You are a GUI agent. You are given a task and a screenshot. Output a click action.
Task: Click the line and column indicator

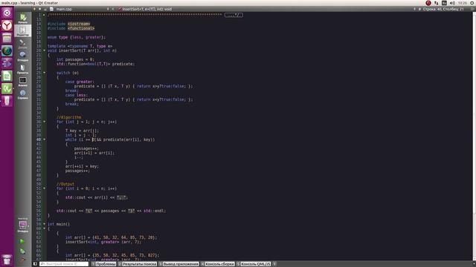(443, 9)
